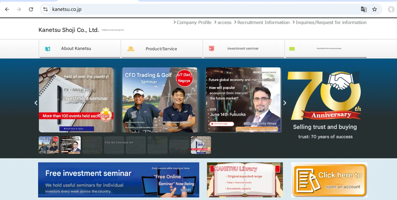The image size is (397, 200).
Task: Select the last carousel thumbnail with book cover
Action: (x=201, y=145)
